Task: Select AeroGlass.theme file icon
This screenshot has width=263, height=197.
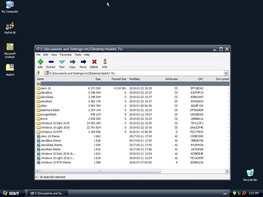Action: click(39, 145)
